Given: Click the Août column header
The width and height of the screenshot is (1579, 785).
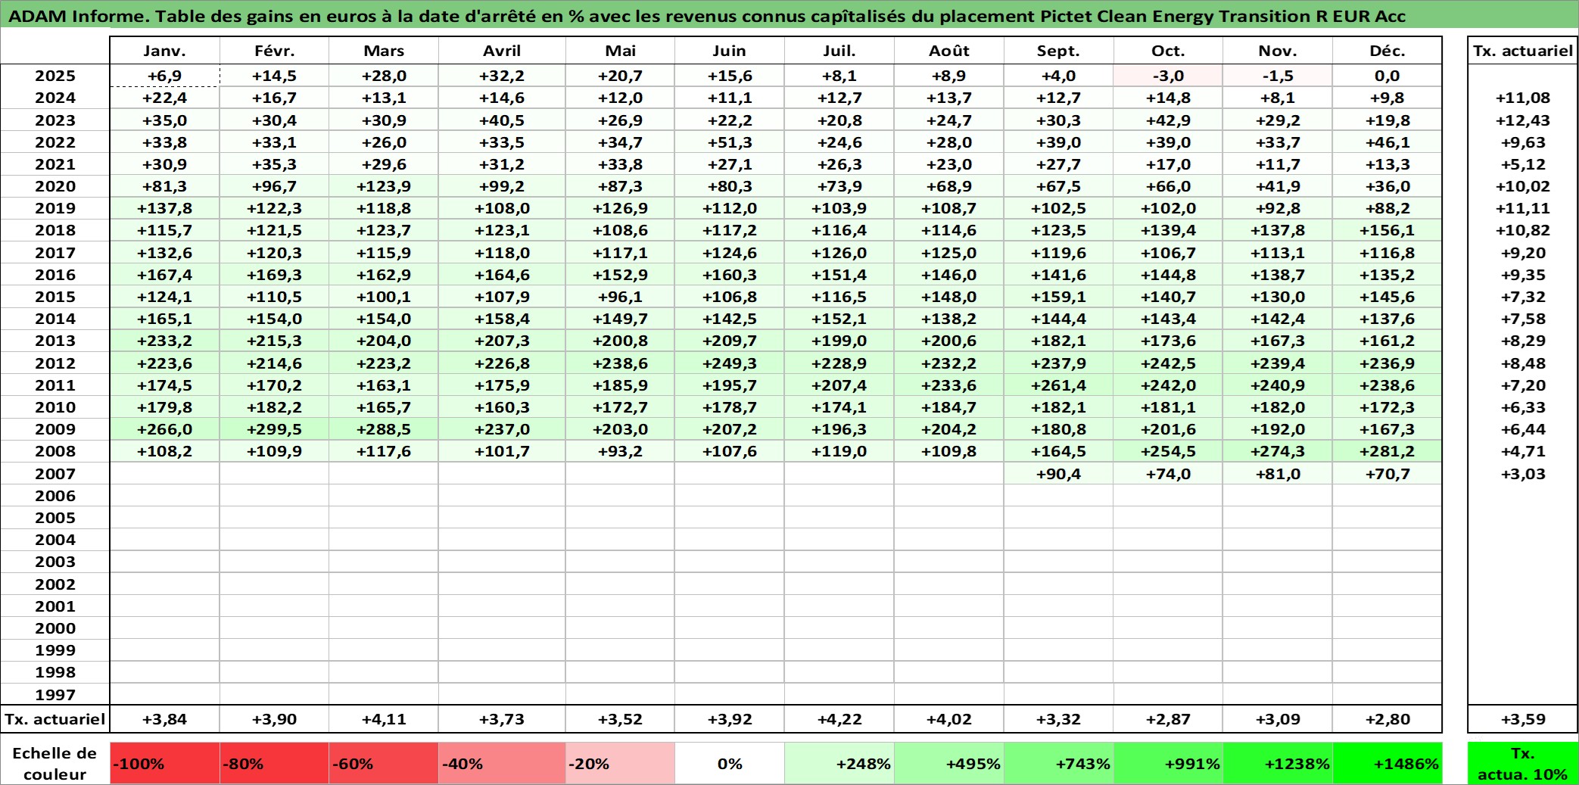Looking at the screenshot, I should point(949,51).
